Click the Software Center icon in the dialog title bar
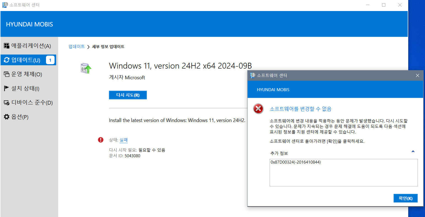This screenshot has height=217, width=425. (x=253, y=75)
